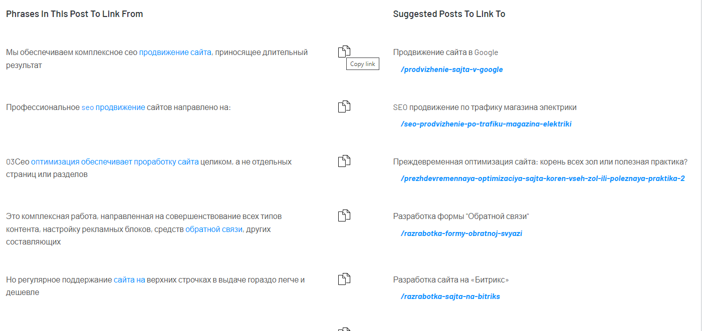Viewport: 702px width, 331px height.
Task: Copy link for 'оптимизация обеспечивает' phrase row
Action: click(344, 161)
